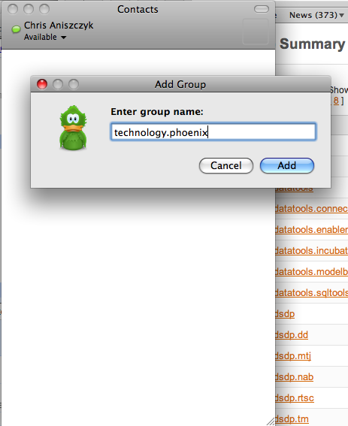Click the Add button
Screen dimensions: 348x426
click(287, 165)
